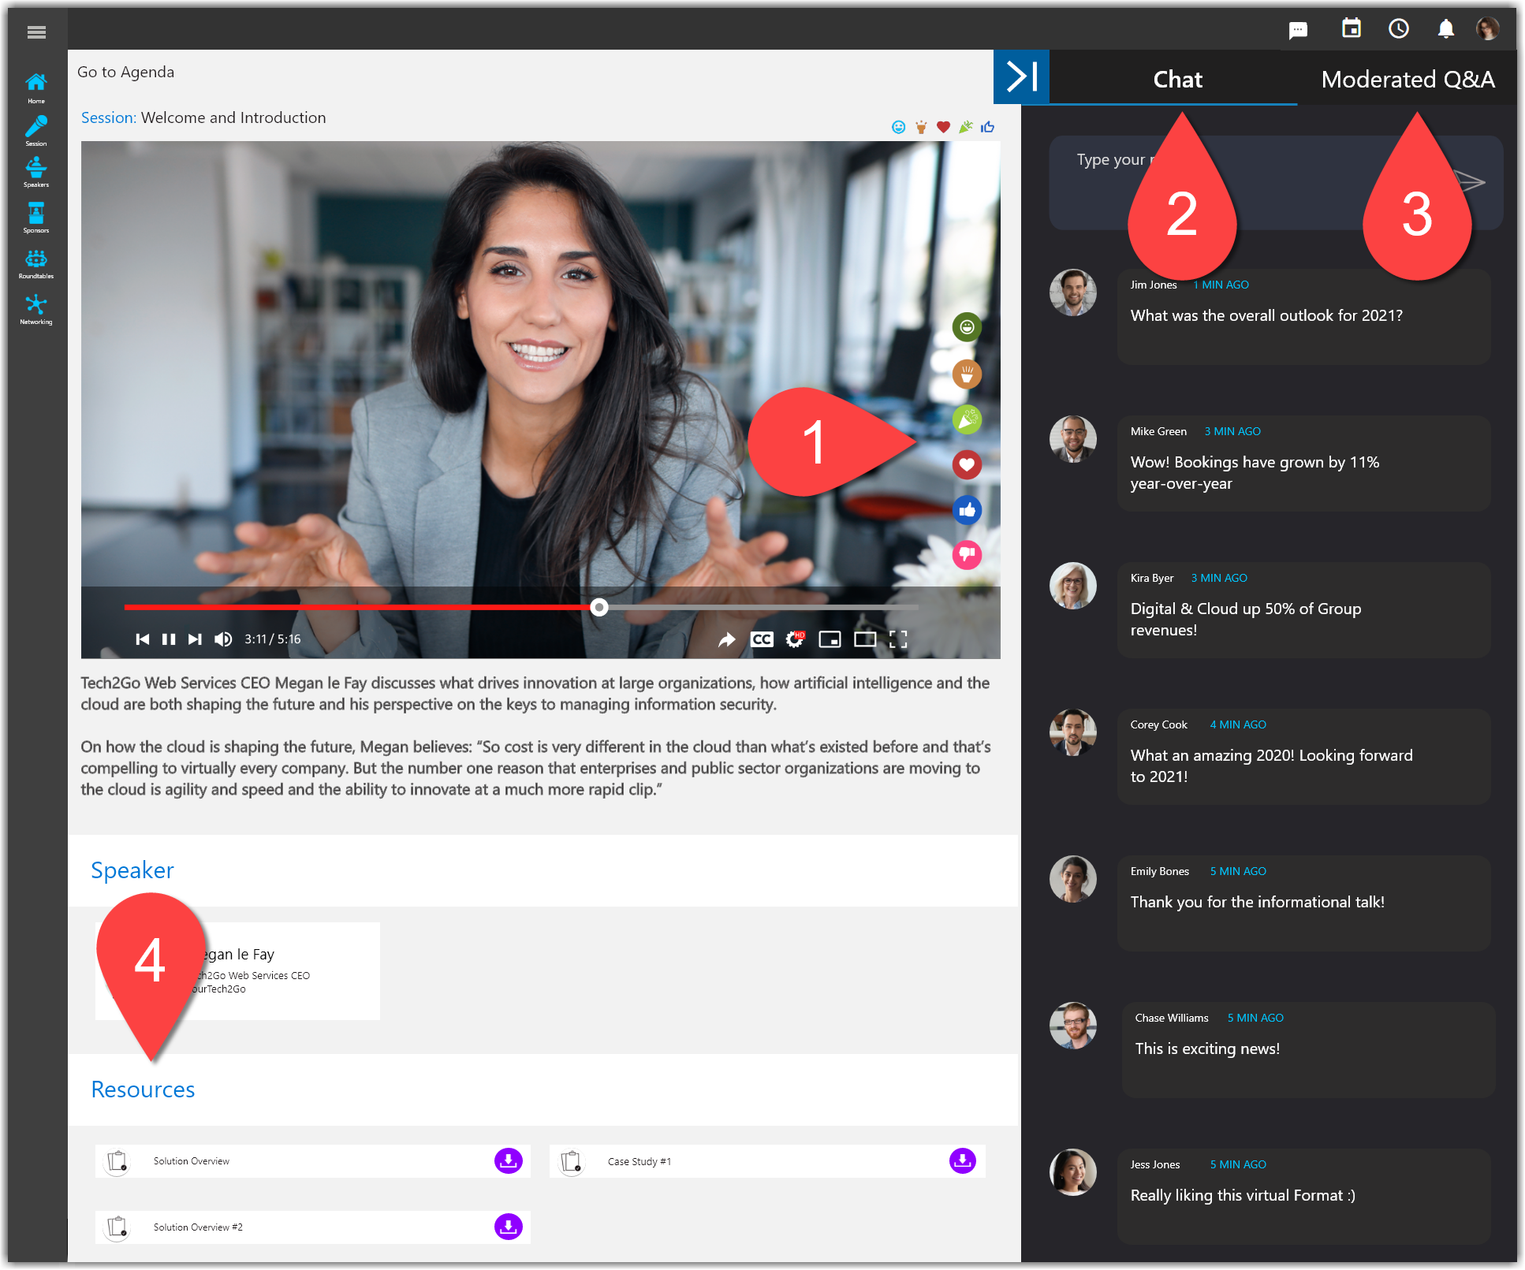Viewport: 1525px width, 1270px height.
Task: Select the Chat tab
Action: 1177,80
